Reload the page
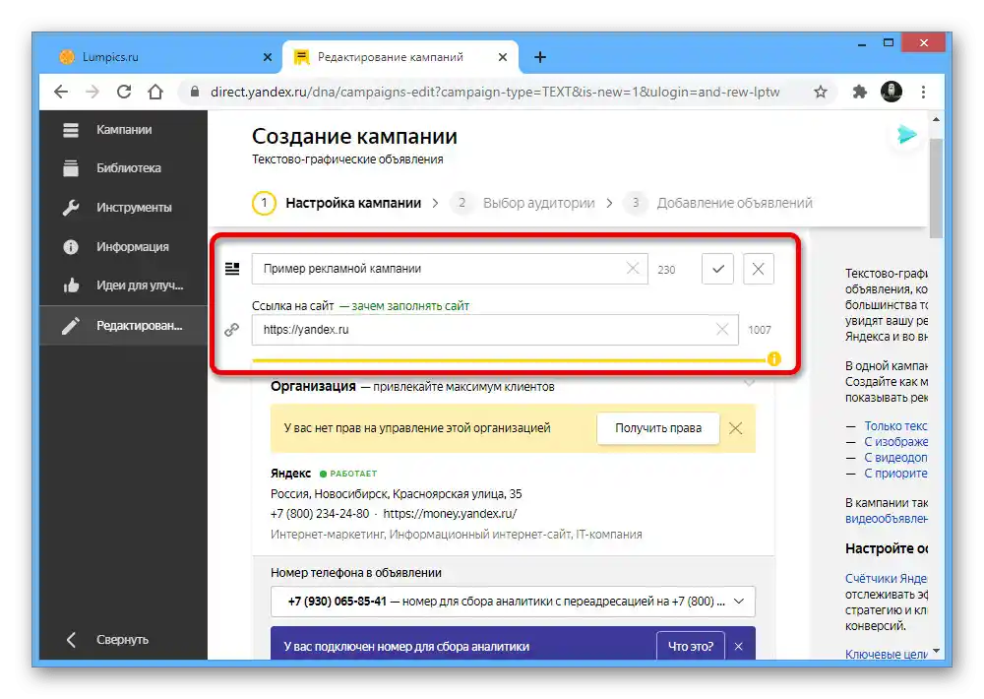The image size is (984, 699). [x=124, y=92]
